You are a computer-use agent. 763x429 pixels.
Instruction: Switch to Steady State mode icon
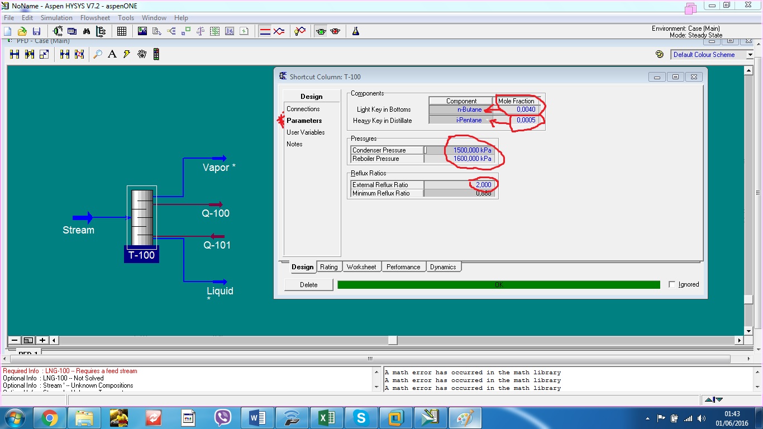[265, 31]
